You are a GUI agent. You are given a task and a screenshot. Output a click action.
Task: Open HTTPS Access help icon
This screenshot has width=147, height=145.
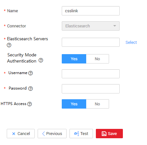[x=30, y=104]
